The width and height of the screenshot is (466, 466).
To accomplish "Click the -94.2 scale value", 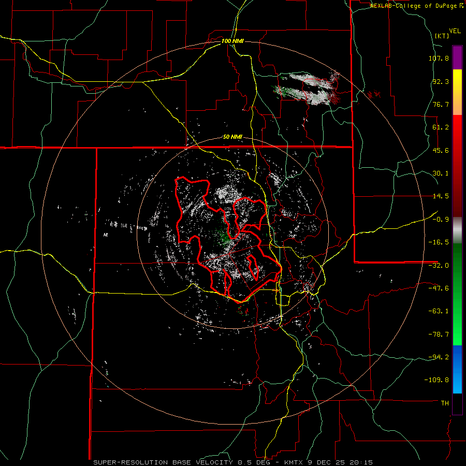I will click(439, 357).
